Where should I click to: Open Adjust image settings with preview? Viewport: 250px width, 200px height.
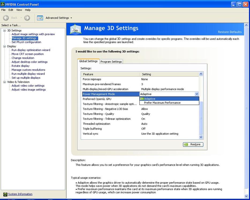33,34
